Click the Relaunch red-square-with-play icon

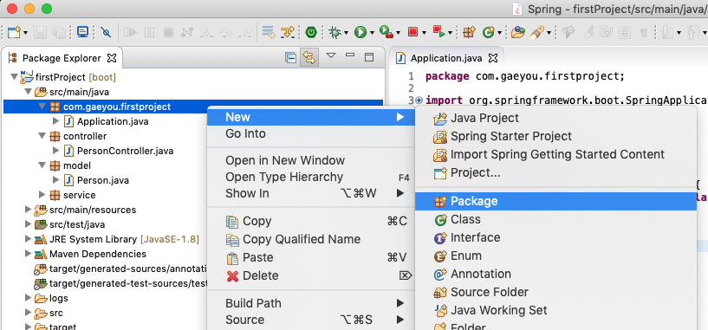pos(438,32)
